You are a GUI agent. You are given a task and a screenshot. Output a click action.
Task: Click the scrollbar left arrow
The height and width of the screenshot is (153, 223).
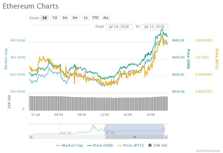[31, 137]
